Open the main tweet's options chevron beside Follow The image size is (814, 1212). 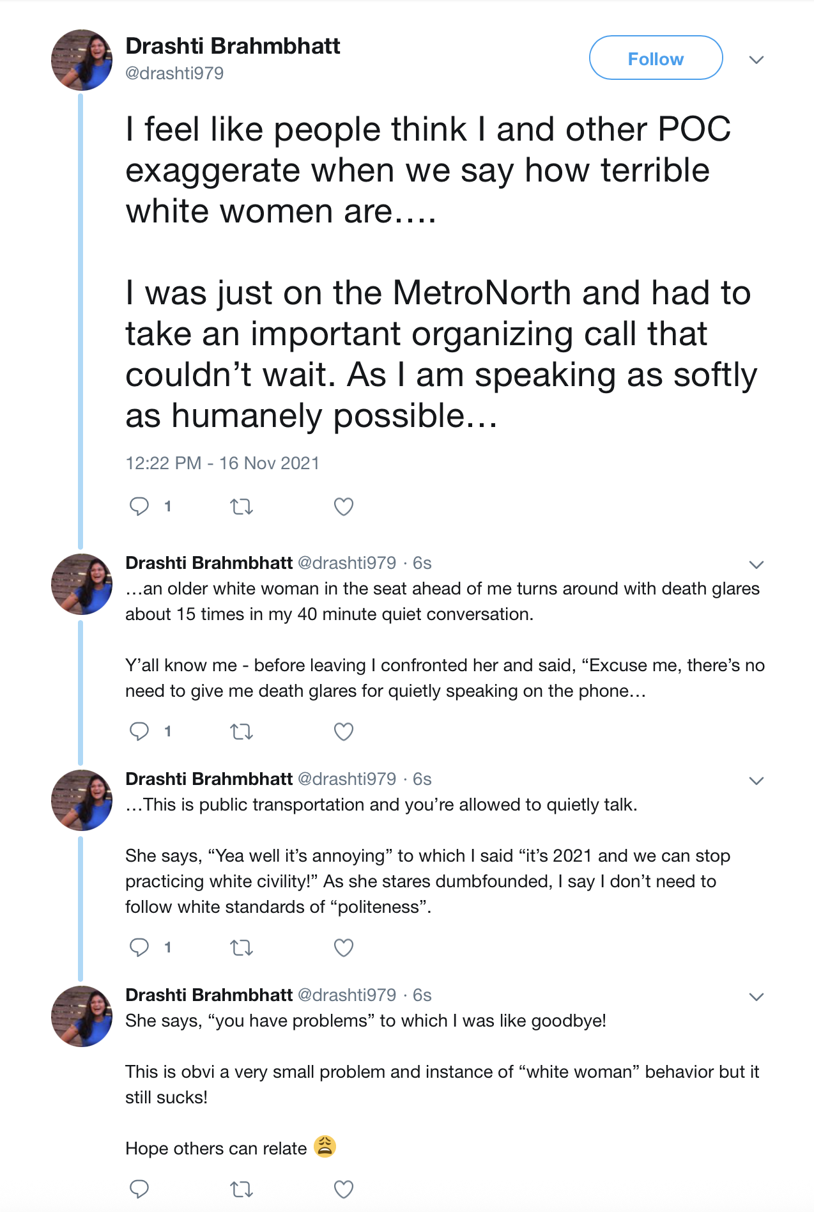point(756,60)
